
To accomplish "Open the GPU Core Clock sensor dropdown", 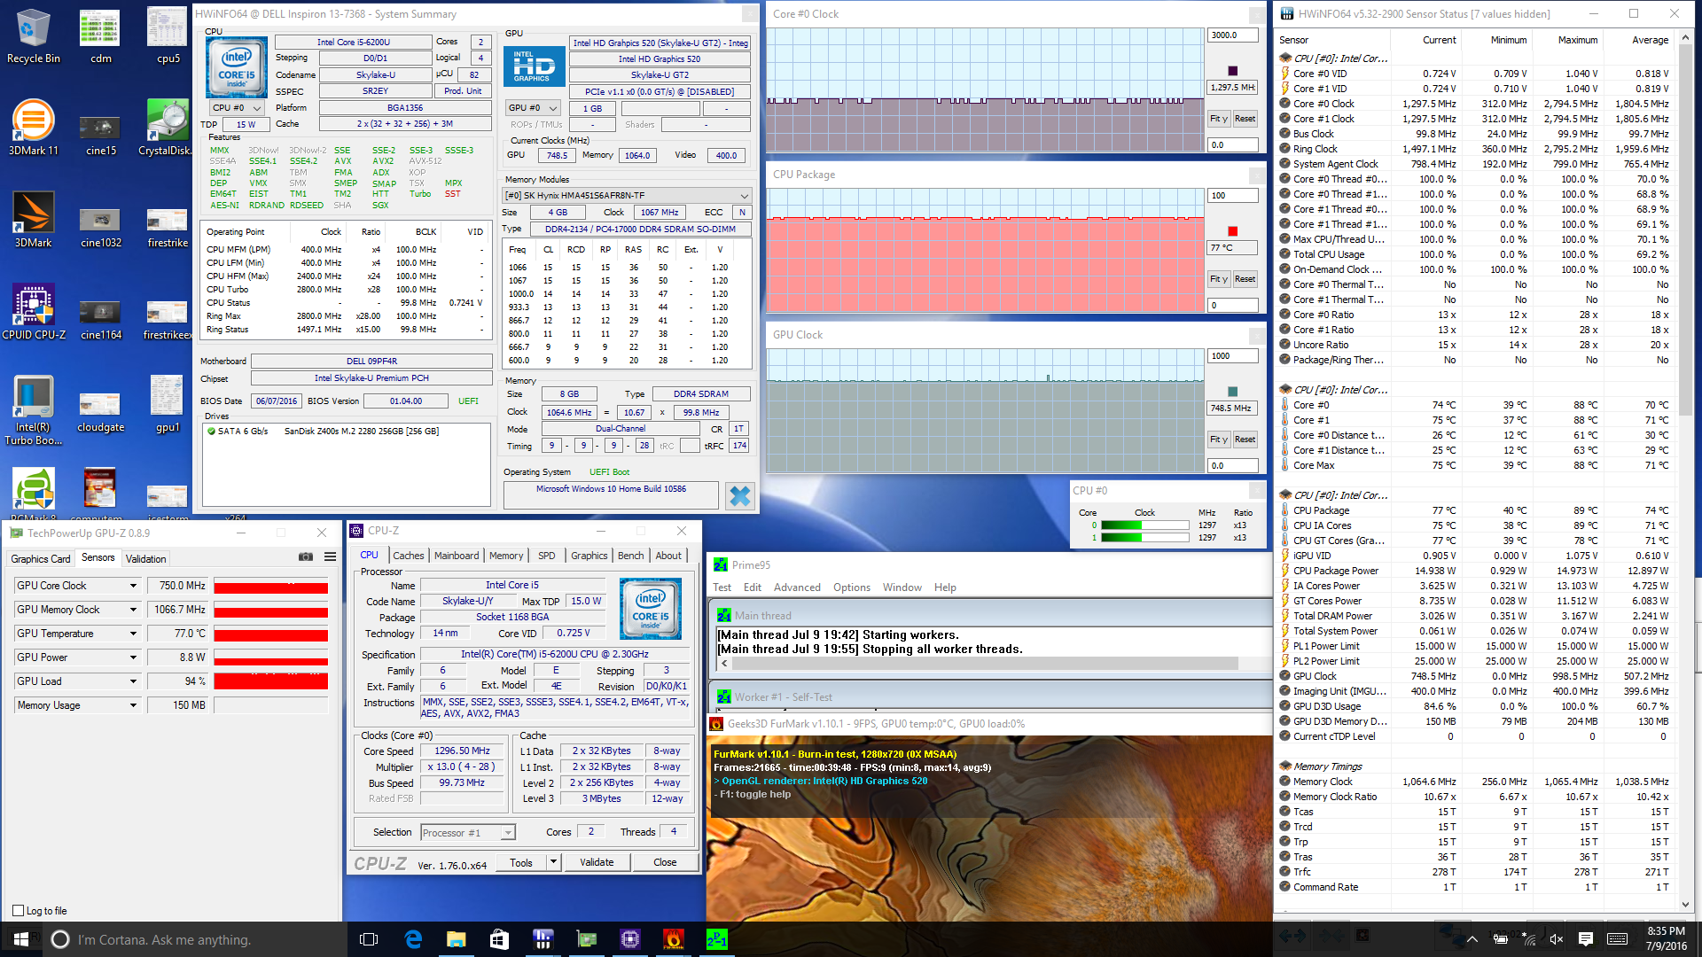I will point(133,586).
